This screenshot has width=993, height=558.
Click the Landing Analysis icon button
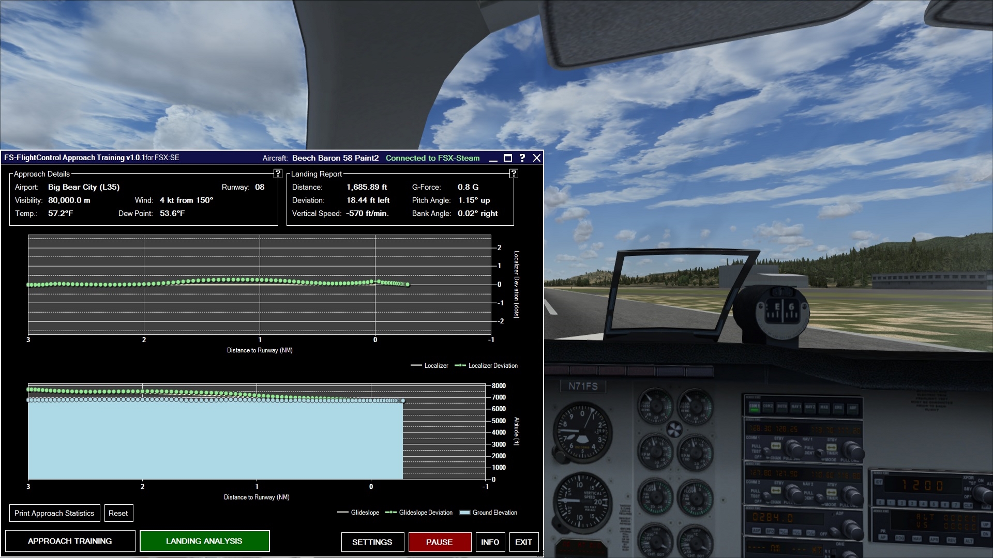coord(204,541)
